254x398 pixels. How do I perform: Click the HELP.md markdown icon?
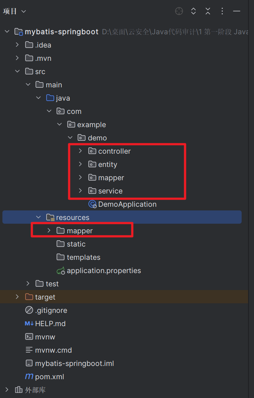(x=29, y=324)
